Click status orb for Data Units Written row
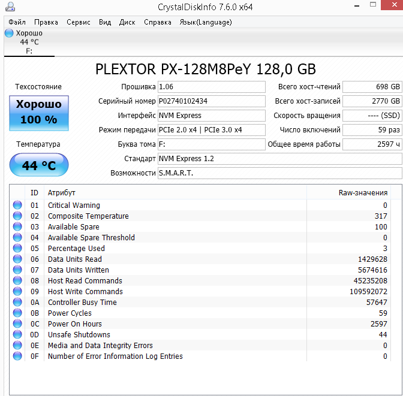The height and width of the screenshot is (396, 403). 17,270
